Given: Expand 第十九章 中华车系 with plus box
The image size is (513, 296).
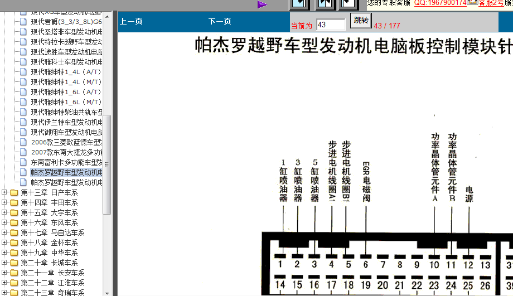Looking at the screenshot, I should tap(4, 252).
